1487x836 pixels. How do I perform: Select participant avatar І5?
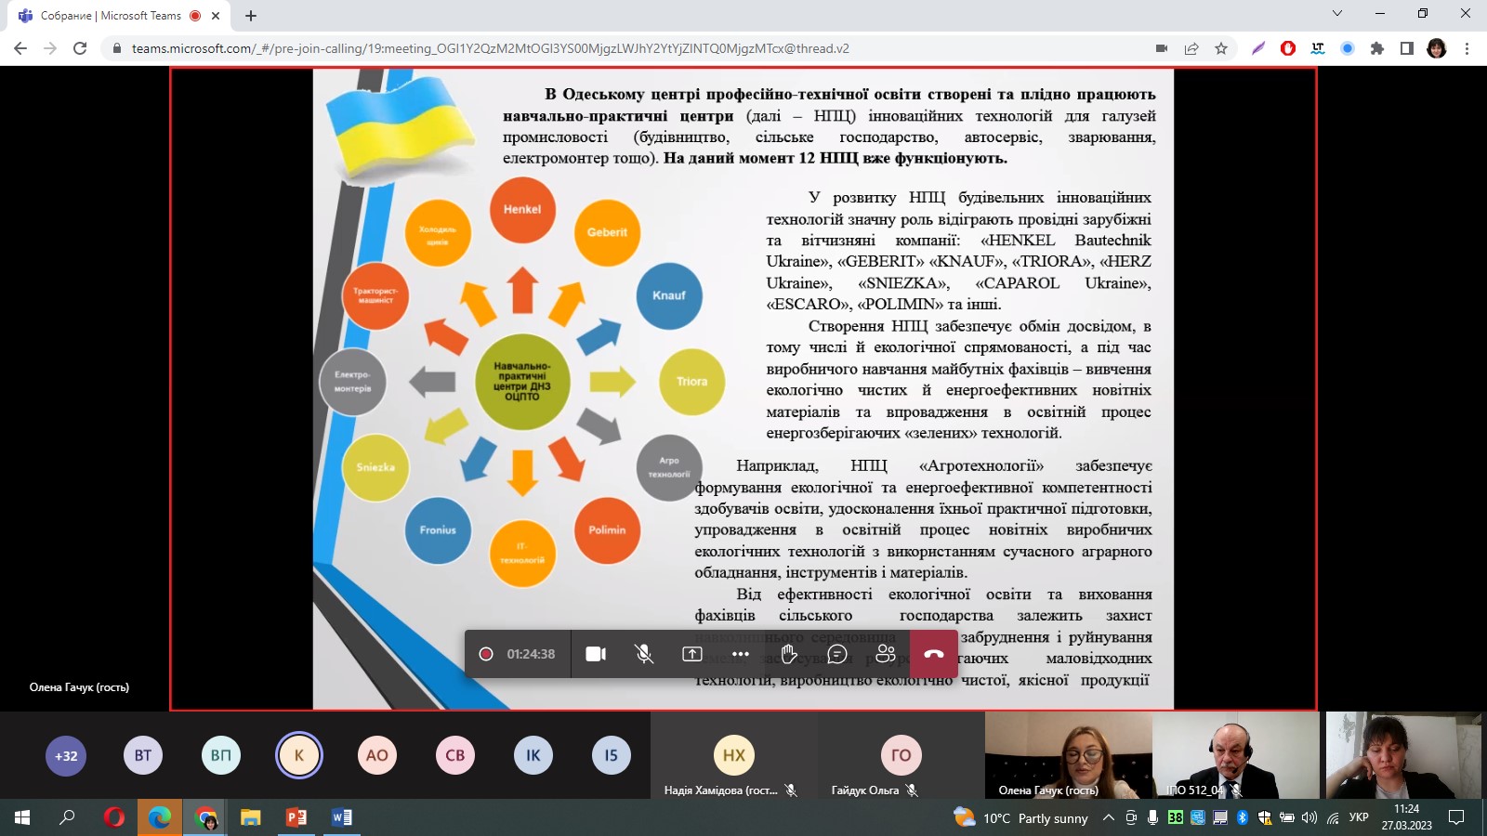click(612, 755)
